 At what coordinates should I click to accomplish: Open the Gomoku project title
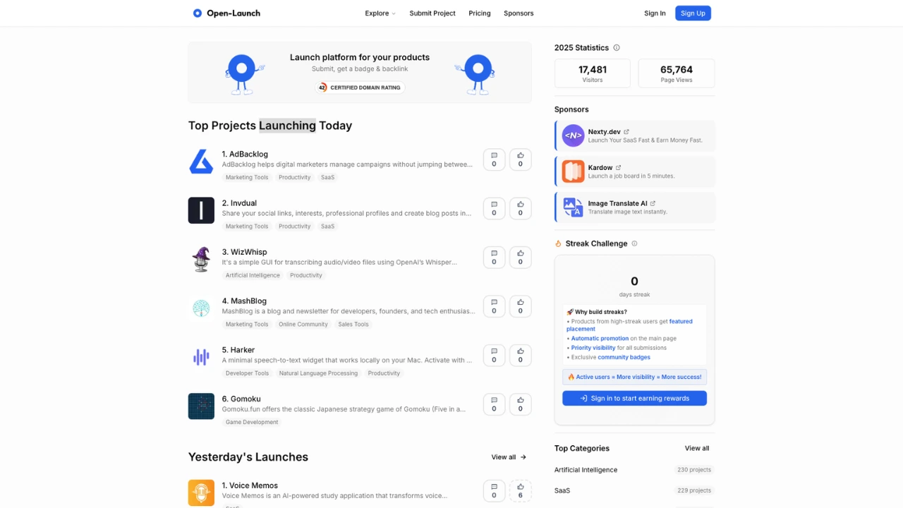241,399
